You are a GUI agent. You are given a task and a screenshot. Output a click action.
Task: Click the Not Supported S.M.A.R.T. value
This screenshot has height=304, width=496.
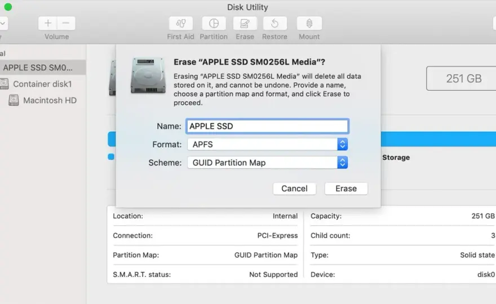coord(273,275)
